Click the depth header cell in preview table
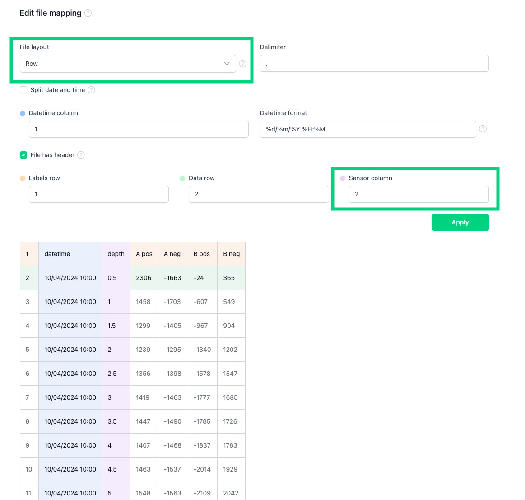Screen dimensions: 525x500 point(116,254)
